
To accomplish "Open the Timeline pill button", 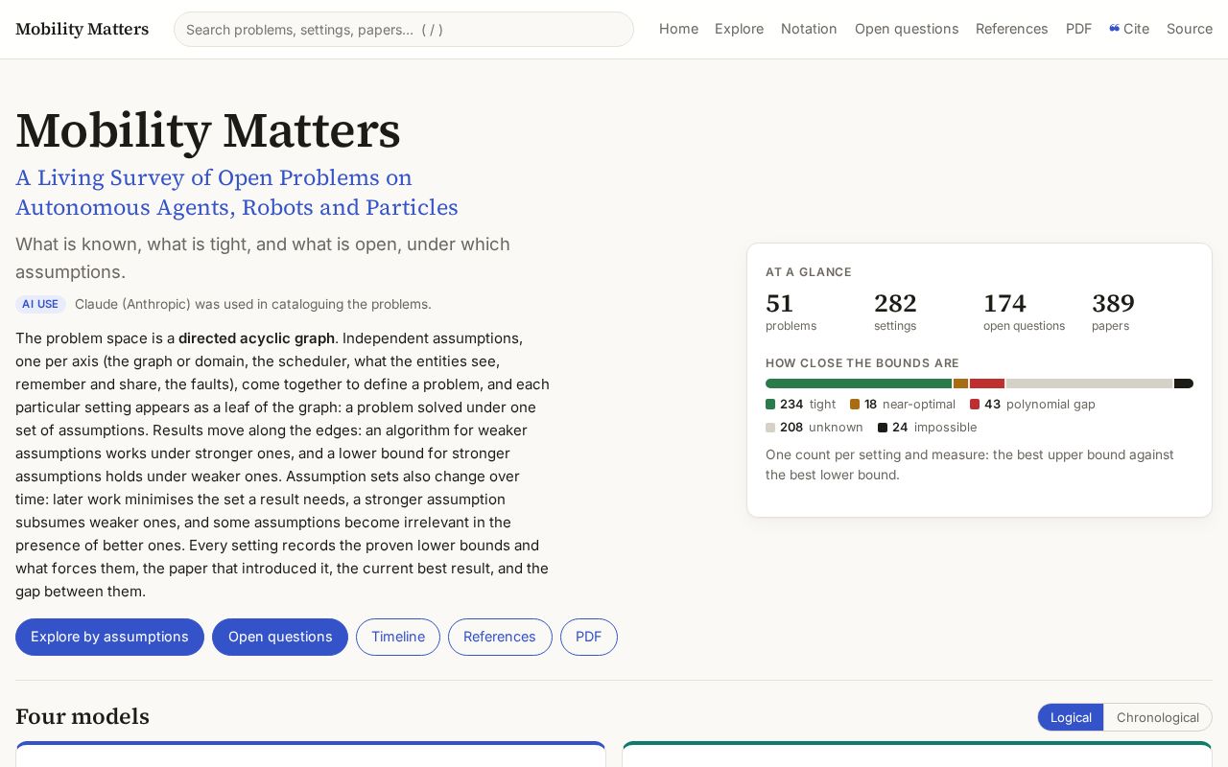I will click(x=398, y=637).
